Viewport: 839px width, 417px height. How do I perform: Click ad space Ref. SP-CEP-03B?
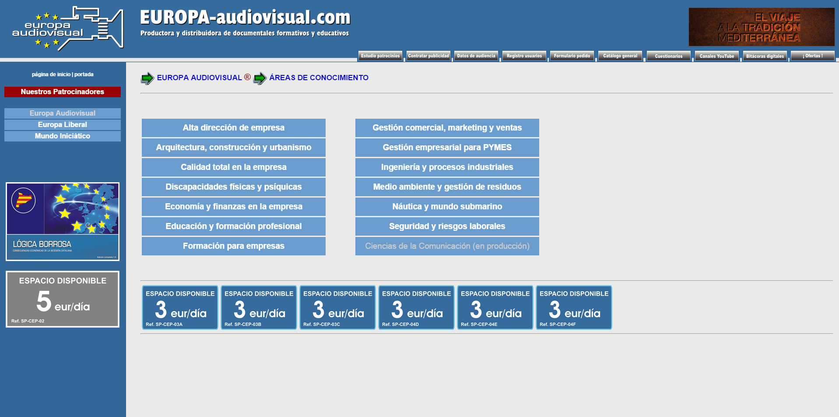pos(259,307)
